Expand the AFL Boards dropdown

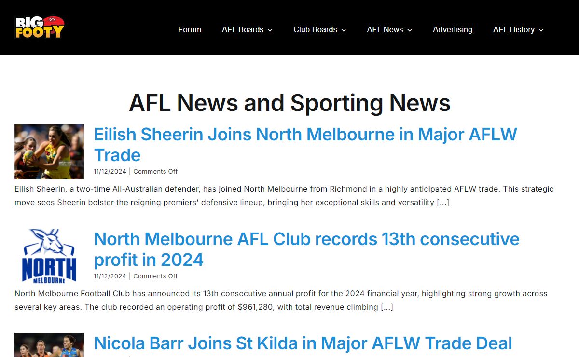(x=247, y=29)
